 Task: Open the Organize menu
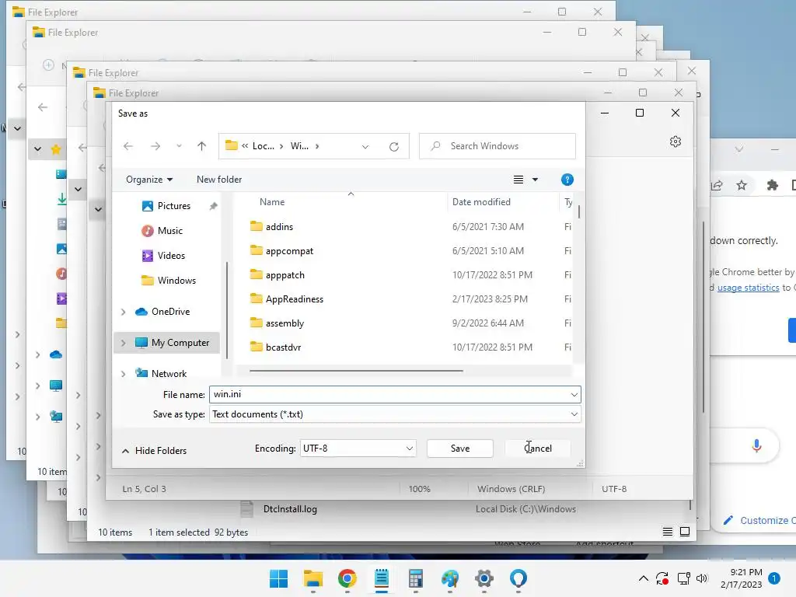(149, 180)
